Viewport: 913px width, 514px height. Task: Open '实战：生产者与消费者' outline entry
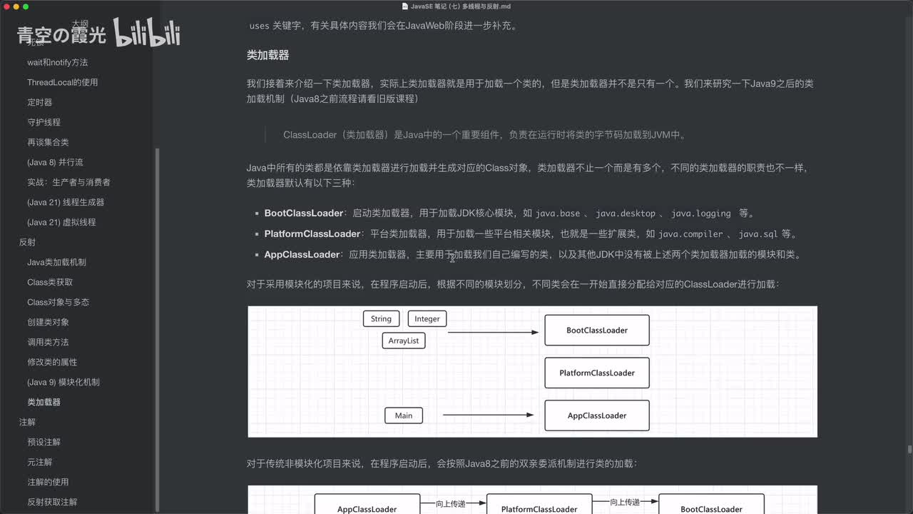pyautogui.click(x=68, y=182)
